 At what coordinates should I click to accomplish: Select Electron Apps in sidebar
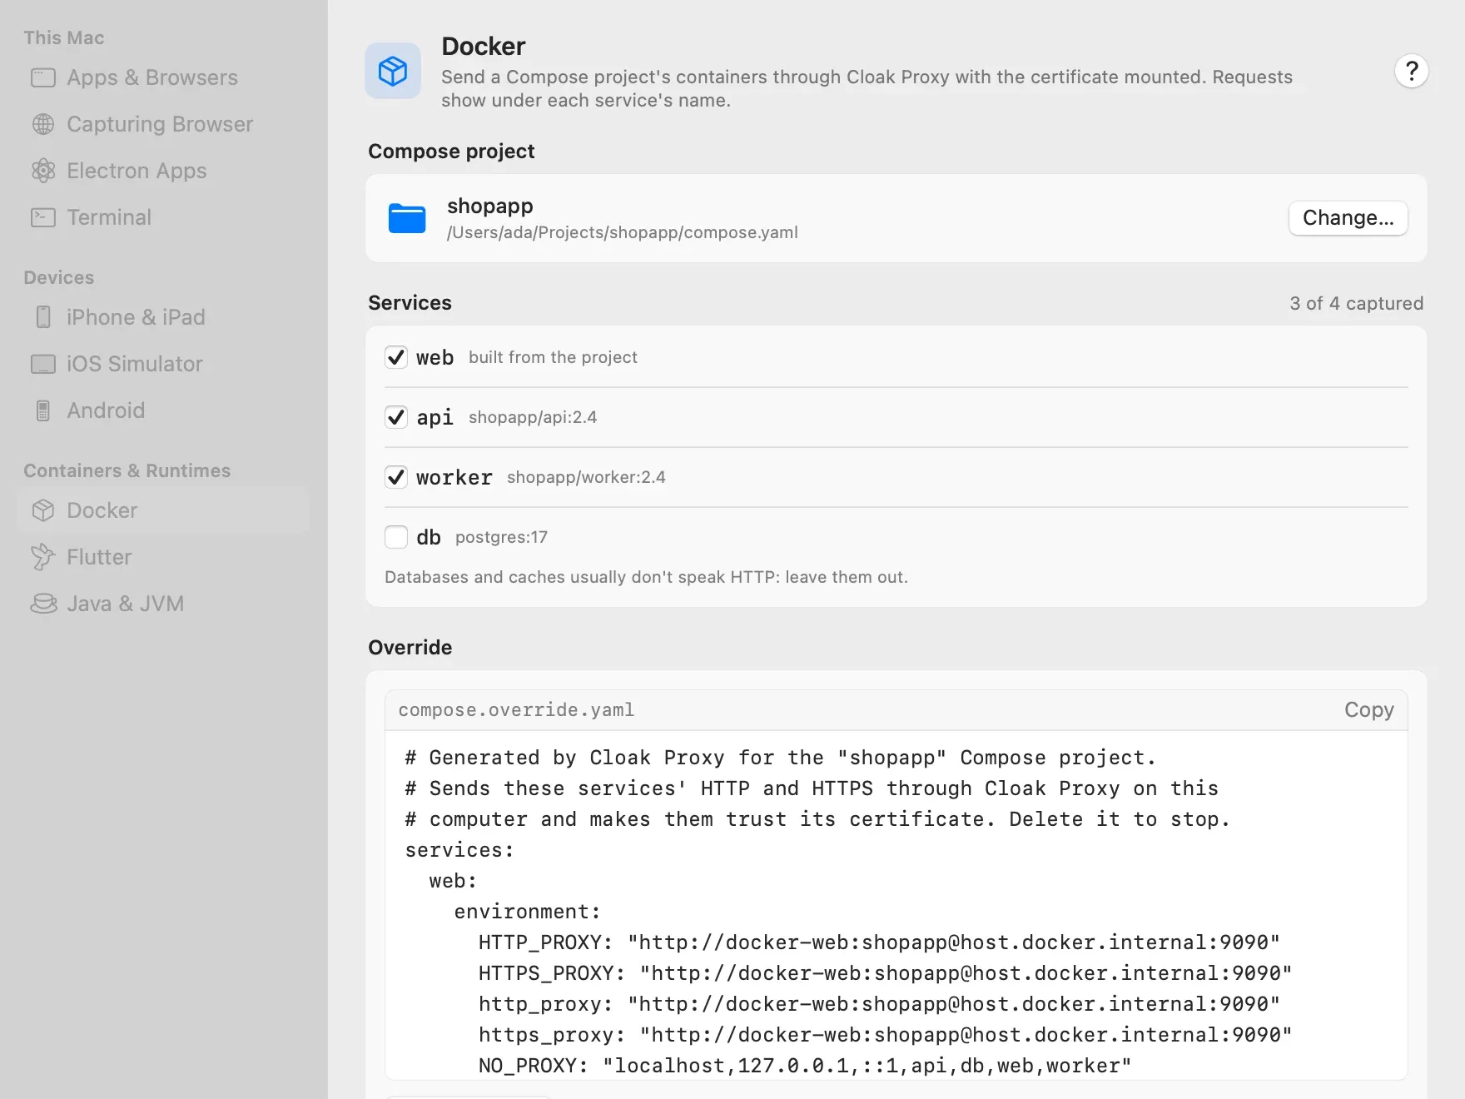pos(163,171)
